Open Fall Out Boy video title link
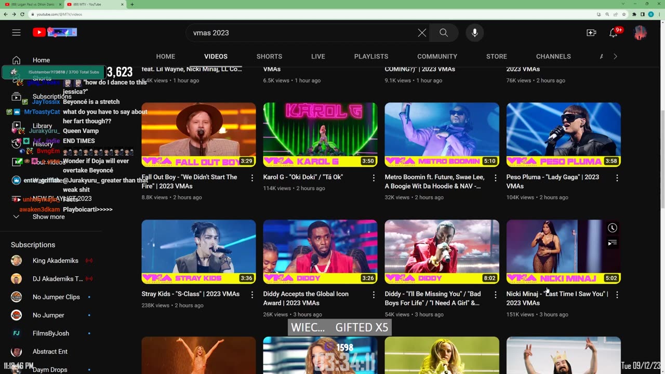Screen dimensions: 665x374 [x=189, y=181]
